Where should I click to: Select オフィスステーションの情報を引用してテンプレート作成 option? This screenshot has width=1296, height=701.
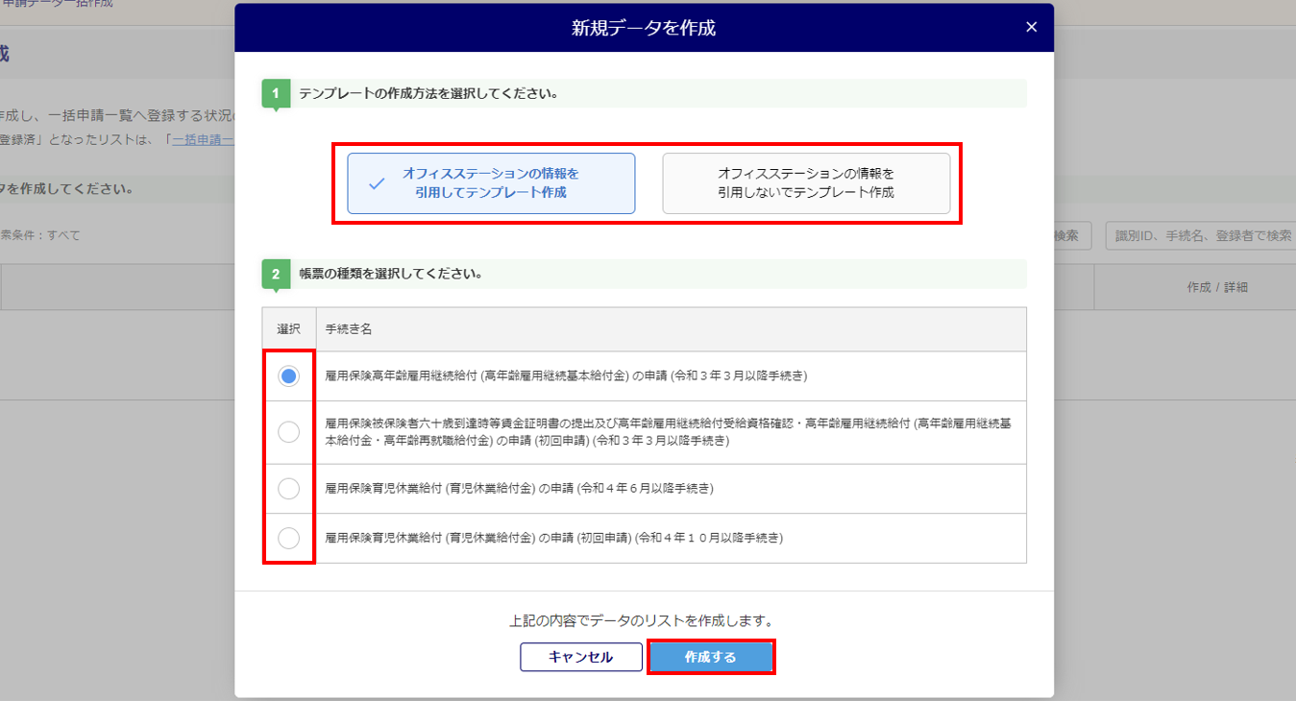pyautogui.click(x=491, y=183)
